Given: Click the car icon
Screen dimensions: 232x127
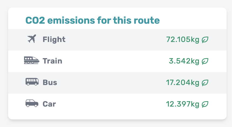Looking at the screenshot, I should click(x=32, y=103).
